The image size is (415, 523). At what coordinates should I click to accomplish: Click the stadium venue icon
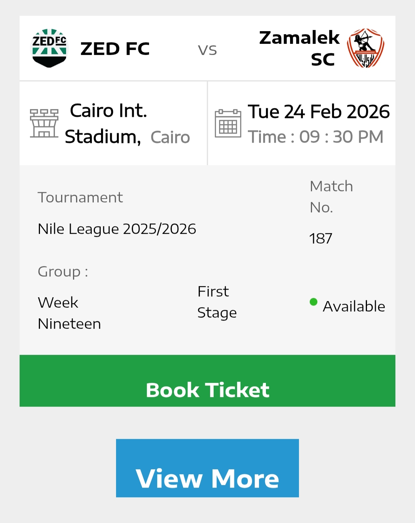44,123
